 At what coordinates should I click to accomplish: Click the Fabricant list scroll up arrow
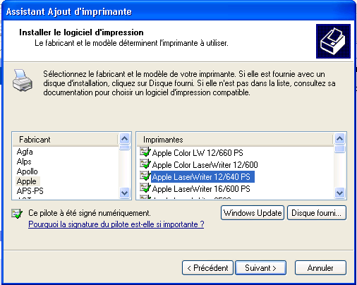coord(125,138)
